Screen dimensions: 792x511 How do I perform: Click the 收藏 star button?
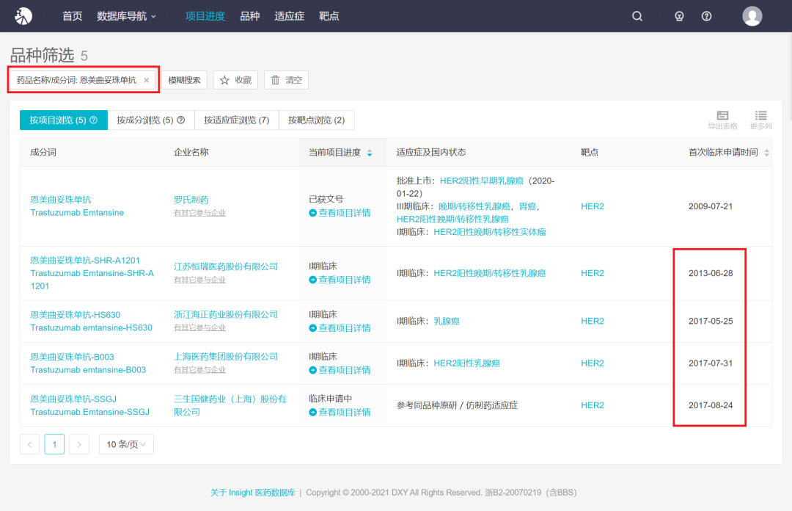coord(235,80)
